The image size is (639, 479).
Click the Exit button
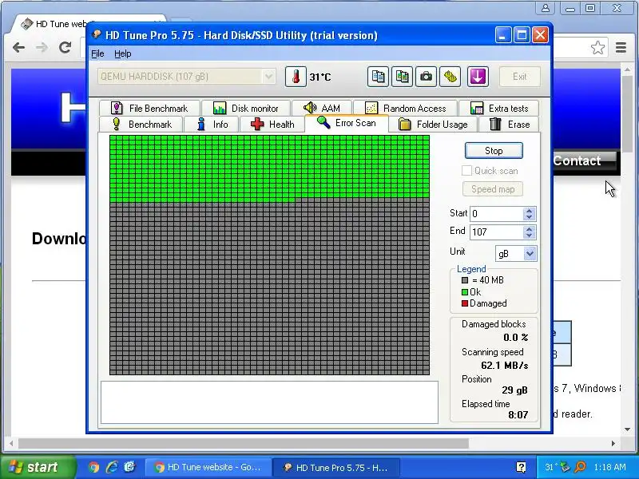520,77
